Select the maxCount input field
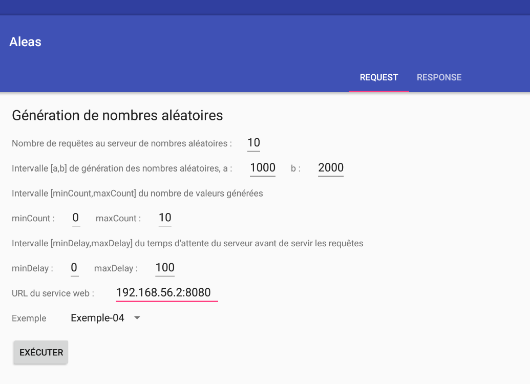The image size is (530, 384). click(165, 218)
